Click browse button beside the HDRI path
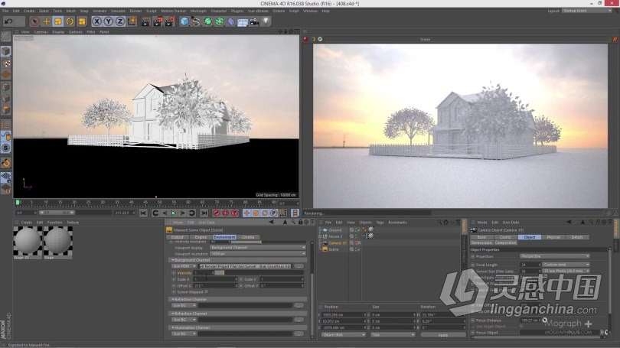 coord(299,267)
